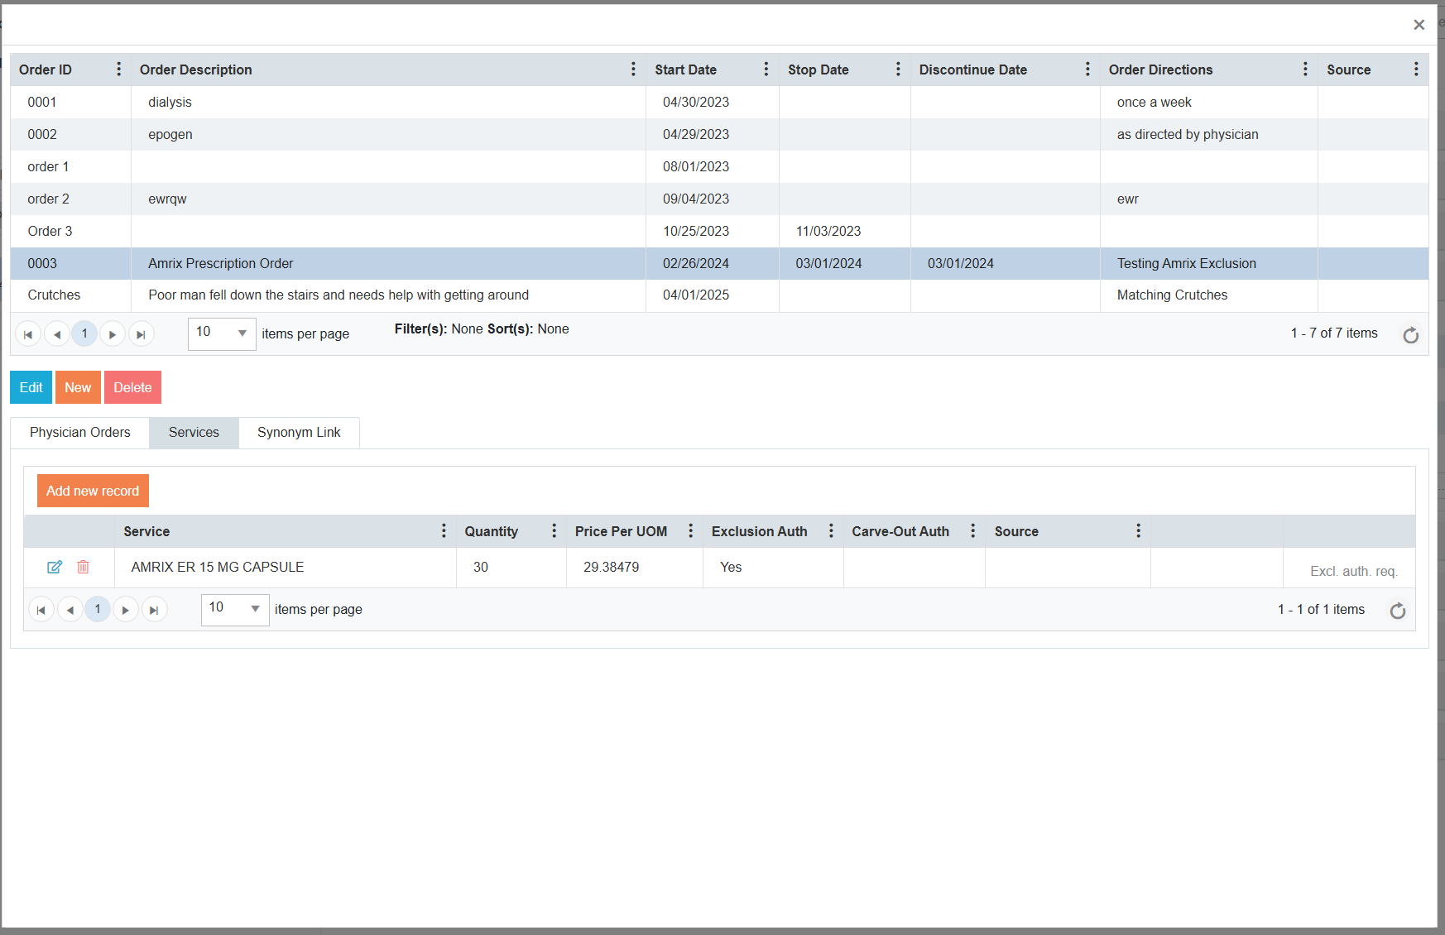Click 'as directed by physician' cell

pyautogui.click(x=1208, y=134)
